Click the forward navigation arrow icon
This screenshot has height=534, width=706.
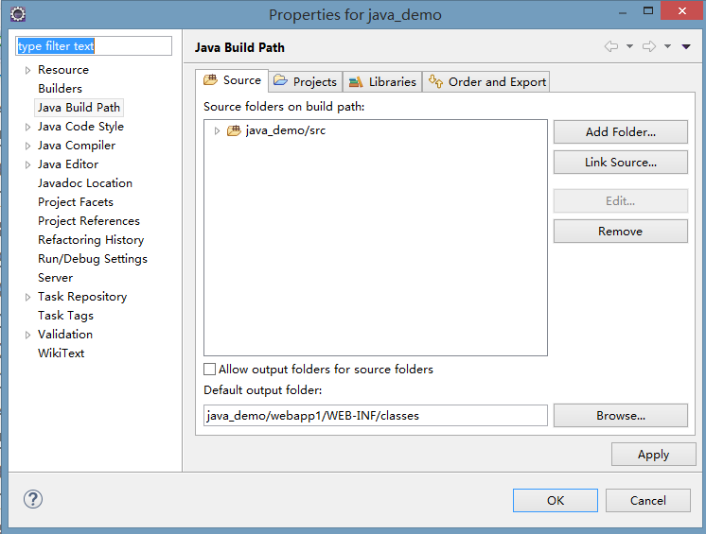click(649, 47)
